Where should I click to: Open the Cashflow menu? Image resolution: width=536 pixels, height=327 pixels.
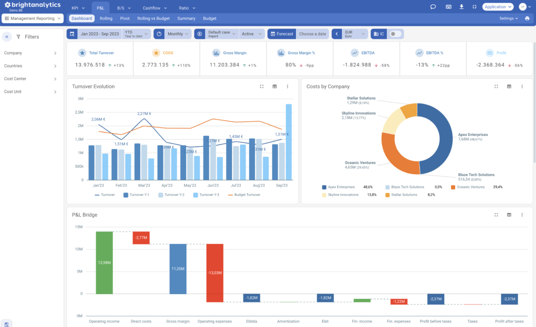pos(154,8)
